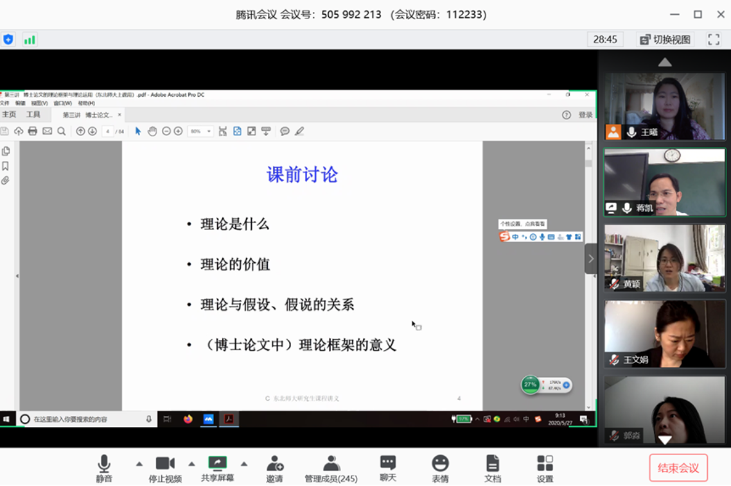Click the blue security shield icon

click(8, 40)
